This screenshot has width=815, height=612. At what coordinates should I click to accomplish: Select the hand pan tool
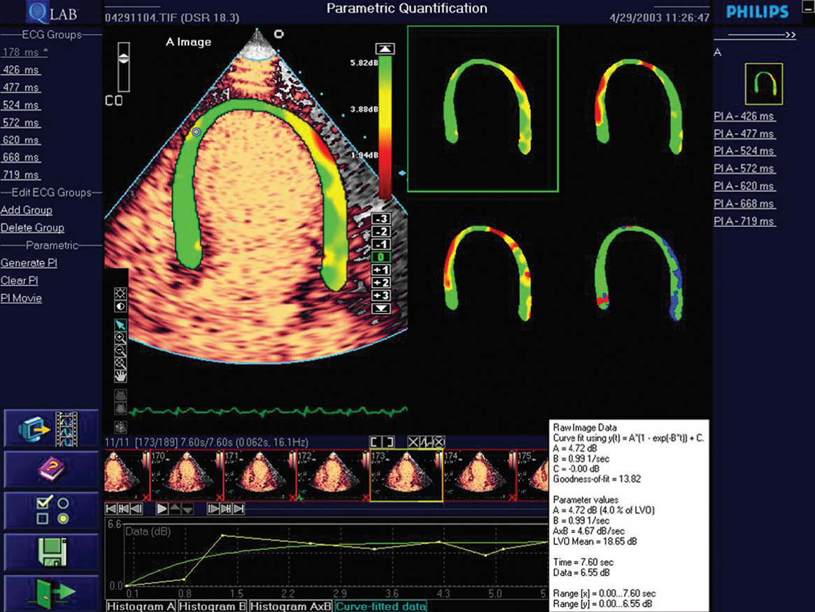121,376
